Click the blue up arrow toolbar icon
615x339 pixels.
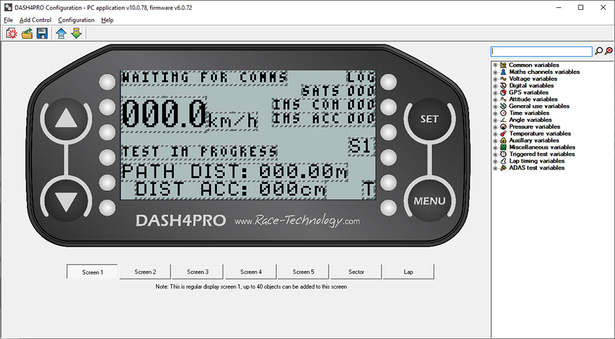(61, 33)
